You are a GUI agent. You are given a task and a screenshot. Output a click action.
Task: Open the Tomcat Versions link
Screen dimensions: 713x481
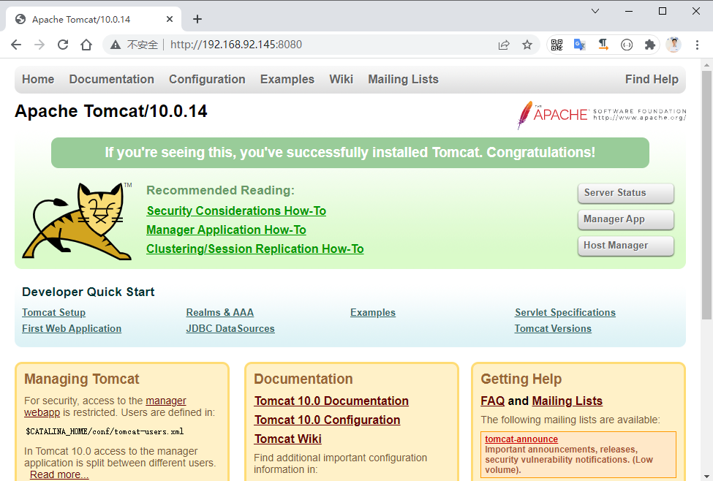(553, 329)
